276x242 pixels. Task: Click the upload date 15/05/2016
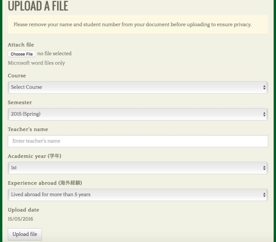20,219
